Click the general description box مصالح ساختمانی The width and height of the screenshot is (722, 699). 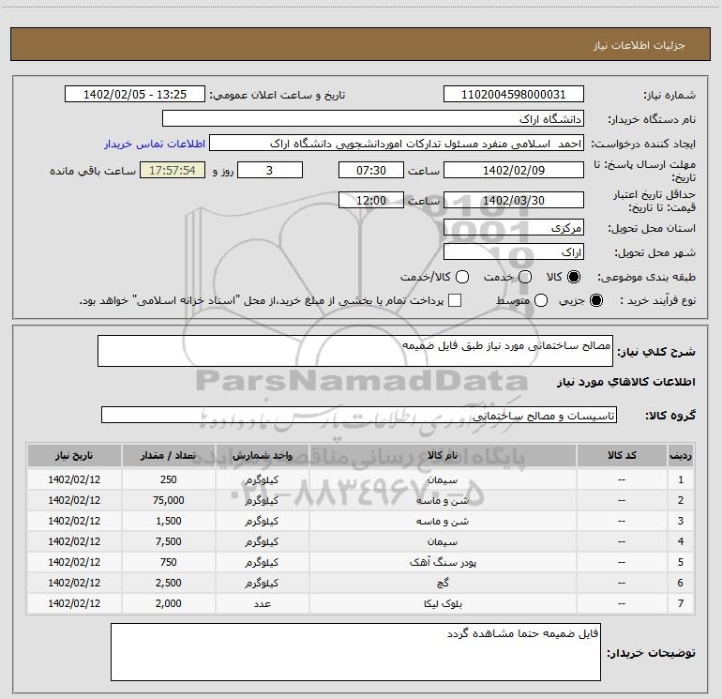click(355, 351)
